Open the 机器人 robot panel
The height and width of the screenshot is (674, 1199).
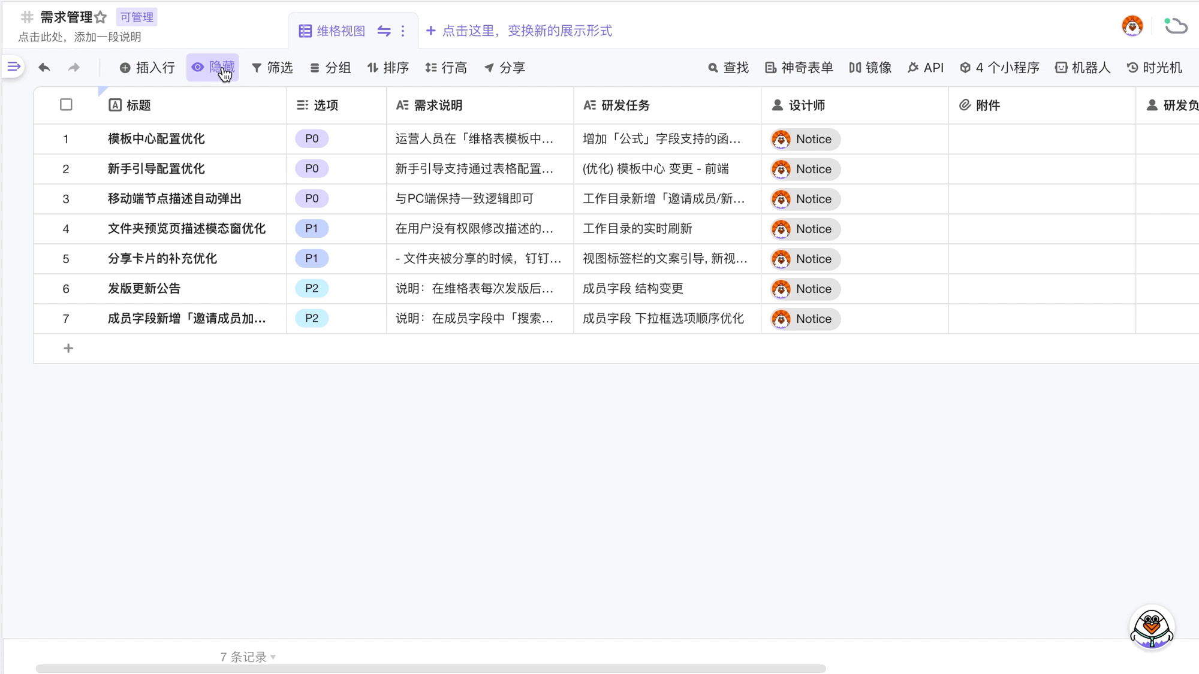pyautogui.click(x=1083, y=68)
